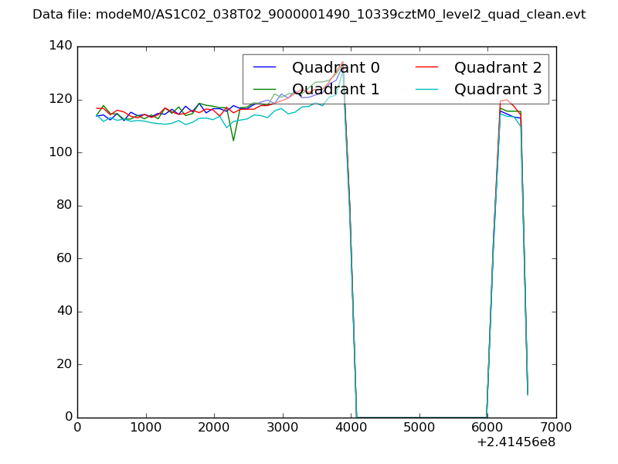Viewport: 618px width, 464px height.
Task: Click the green Quadrant 1 legend line
Action: click(x=267, y=89)
